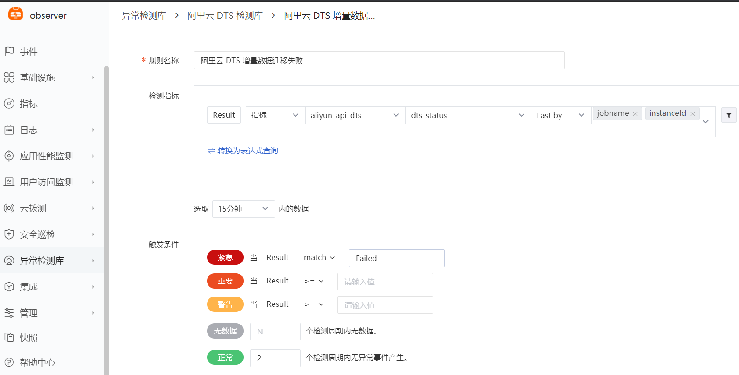The height and width of the screenshot is (375, 739).
Task: Click the 集成 cube icon
Action: click(9, 287)
